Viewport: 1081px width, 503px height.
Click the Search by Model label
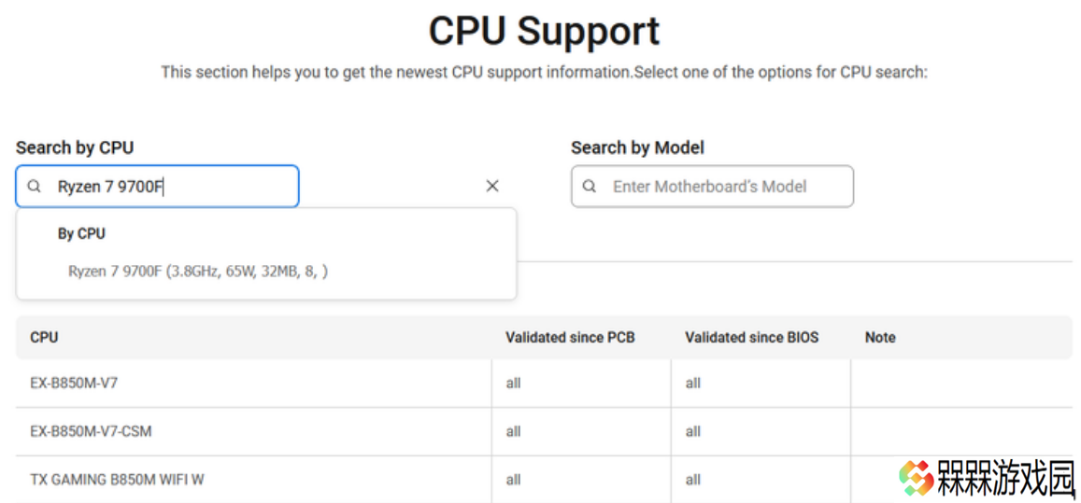point(638,147)
